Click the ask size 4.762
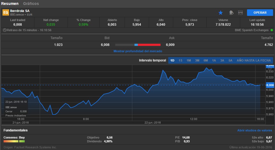The height and width of the screenshot is (150, 275). [x=269, y=45]
